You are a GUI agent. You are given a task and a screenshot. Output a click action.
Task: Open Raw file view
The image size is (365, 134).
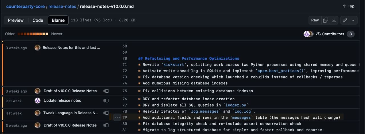[315, 20]
